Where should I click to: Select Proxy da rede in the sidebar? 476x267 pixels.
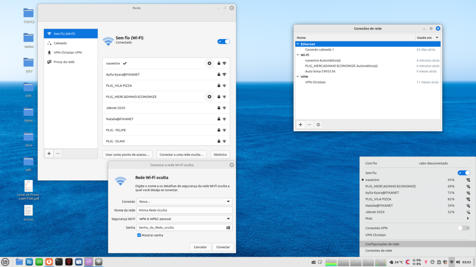point(64,62)
